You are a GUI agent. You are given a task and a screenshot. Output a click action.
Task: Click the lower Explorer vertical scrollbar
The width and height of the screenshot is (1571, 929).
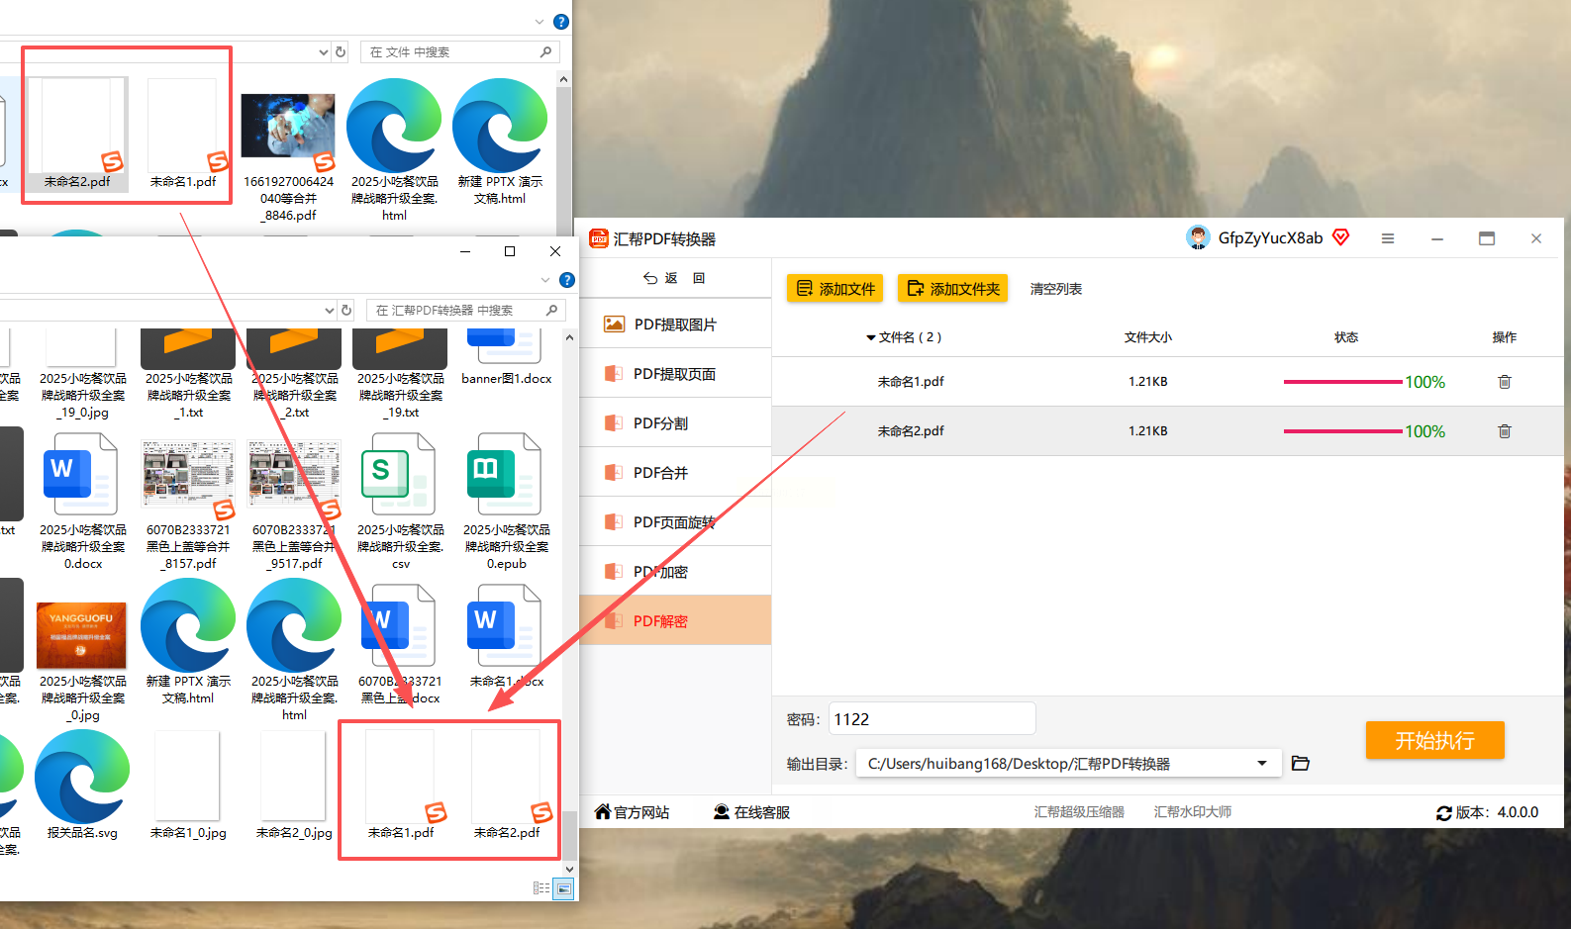point(569,834)
